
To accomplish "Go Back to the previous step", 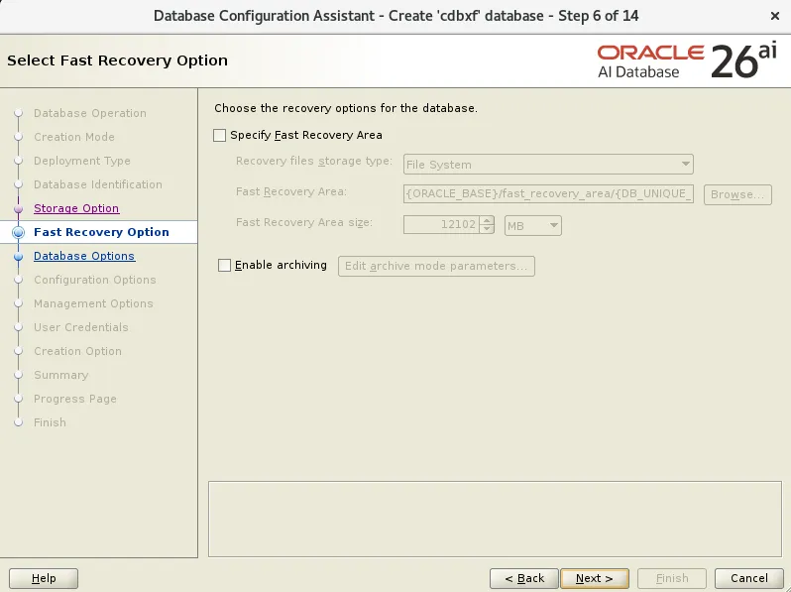I will click(524, 578).
